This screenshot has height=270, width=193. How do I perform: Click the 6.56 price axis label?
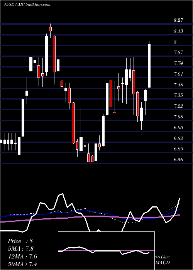point(178,160)
